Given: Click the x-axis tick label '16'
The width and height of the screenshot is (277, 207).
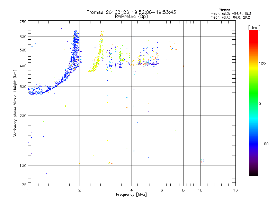Looking at the screenshot, I should 235,190.
